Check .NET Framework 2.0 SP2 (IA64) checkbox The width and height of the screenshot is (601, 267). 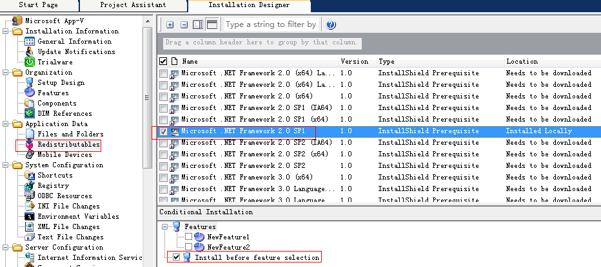[164, 143]
